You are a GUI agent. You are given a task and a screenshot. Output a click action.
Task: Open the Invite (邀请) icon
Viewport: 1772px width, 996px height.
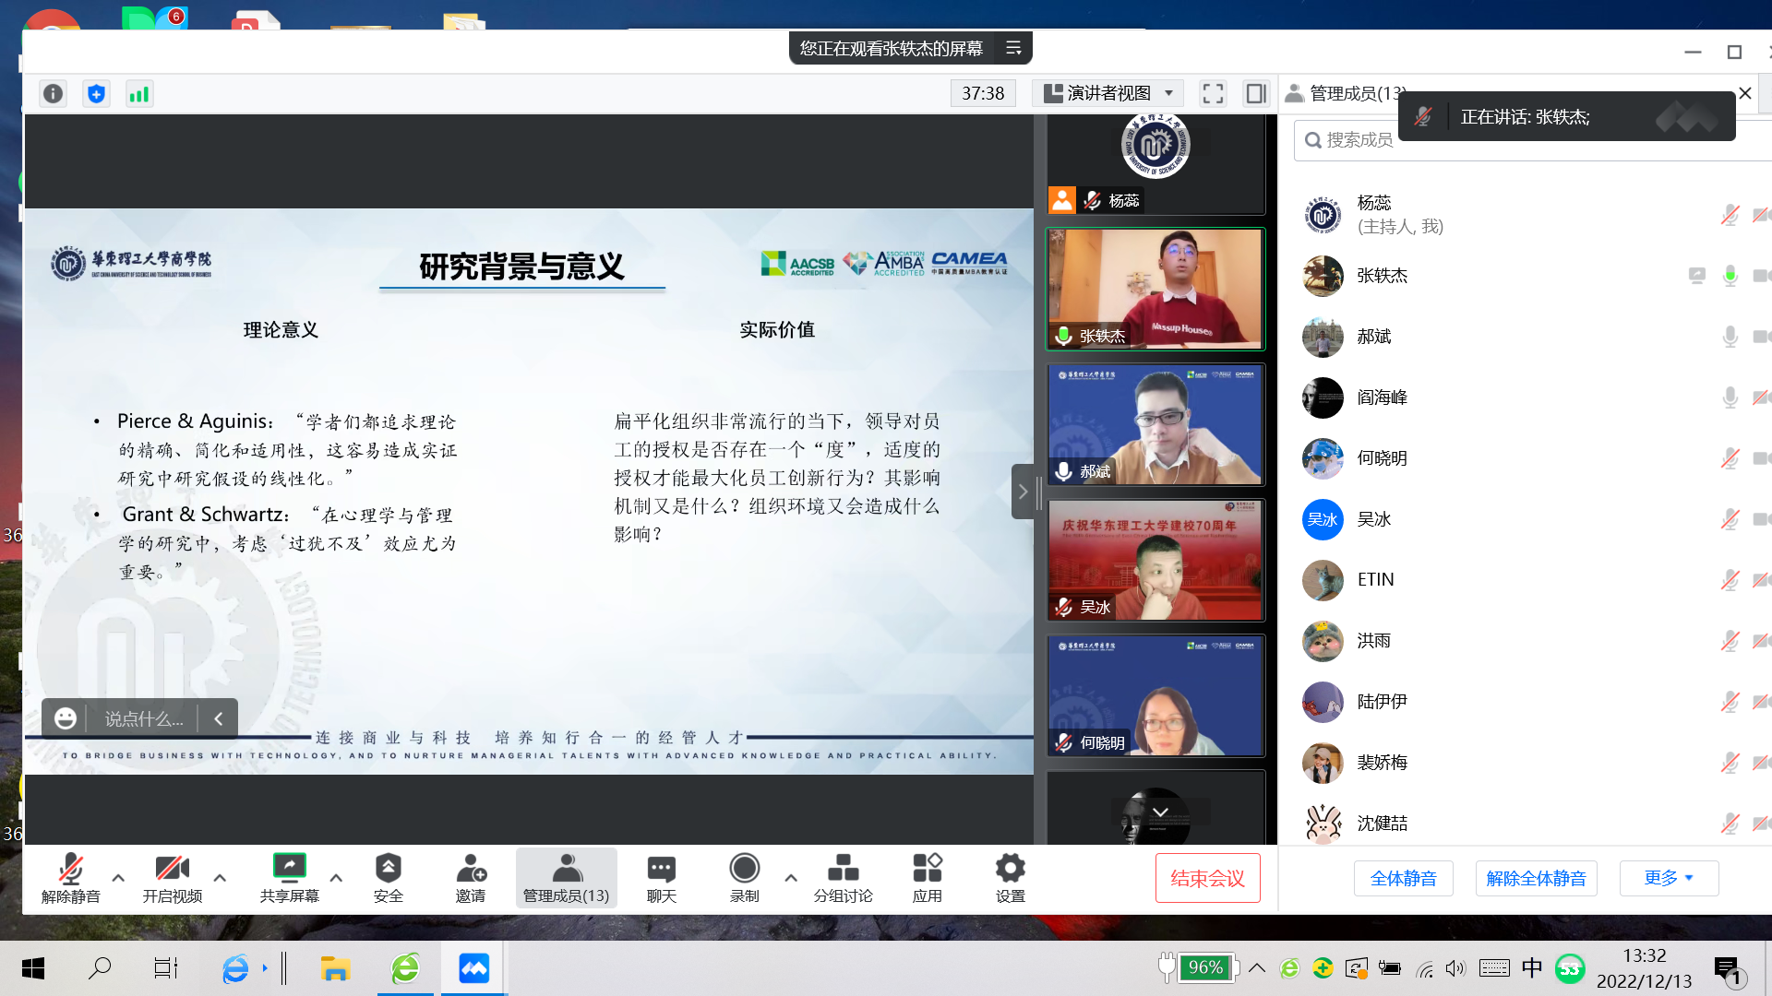[x=471, y=877]
